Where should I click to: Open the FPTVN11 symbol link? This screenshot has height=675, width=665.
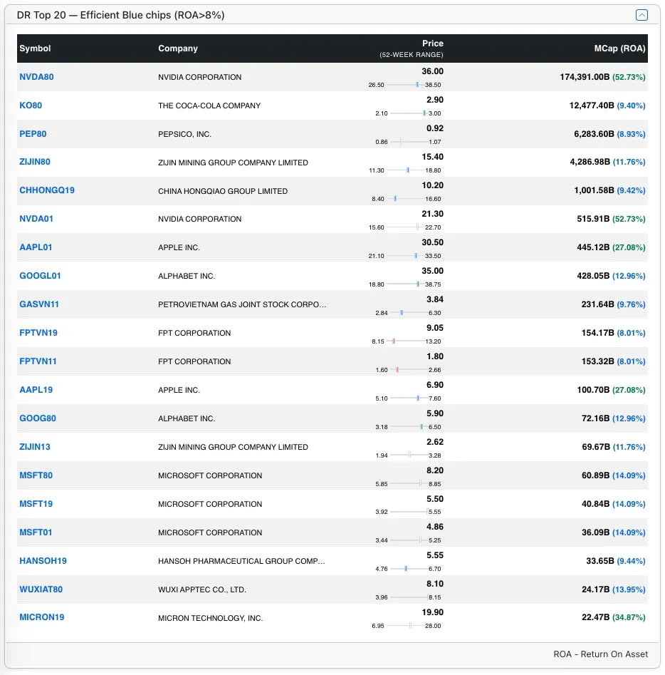(38, 361)
